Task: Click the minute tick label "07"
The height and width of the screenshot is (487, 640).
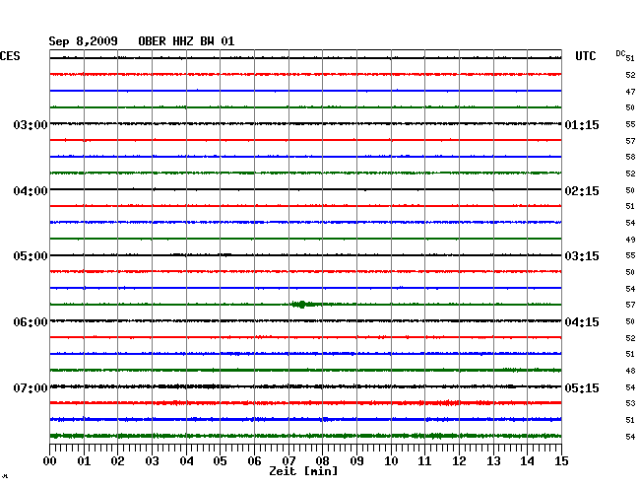Action: [288, 461]
